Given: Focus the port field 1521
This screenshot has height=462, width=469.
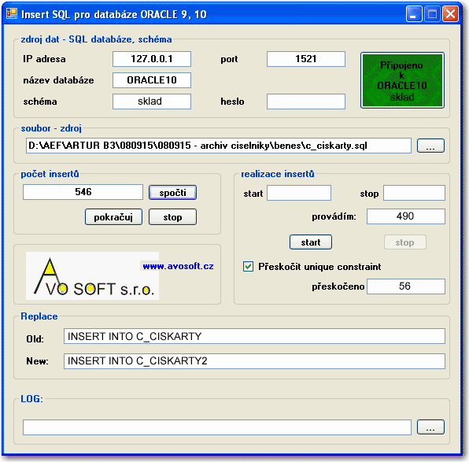Looking at the screenshot, I should click(305, 59).
